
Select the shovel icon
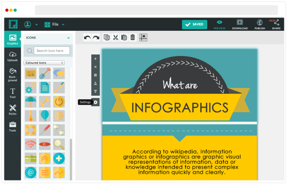[45, 73]
